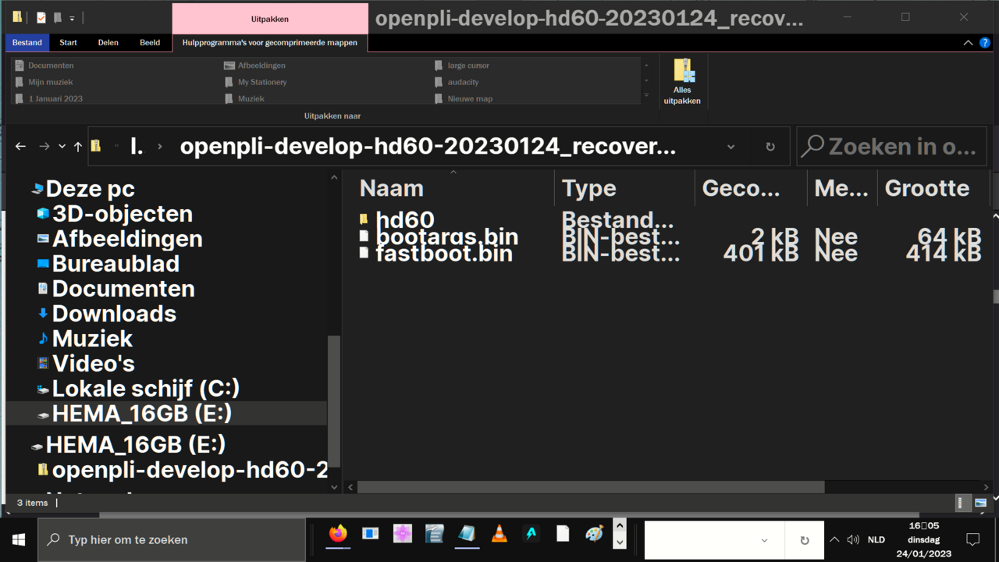The width and height of the screenshot is (999, 562).
Task: Open the hd60 folder
Action: (x=404, y=220)
